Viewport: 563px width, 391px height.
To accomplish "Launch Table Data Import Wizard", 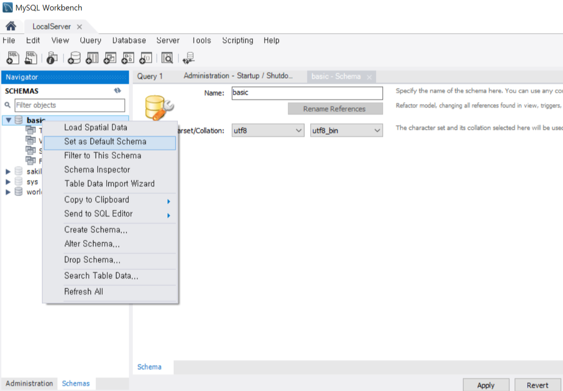I will click(x=110, y=184).
